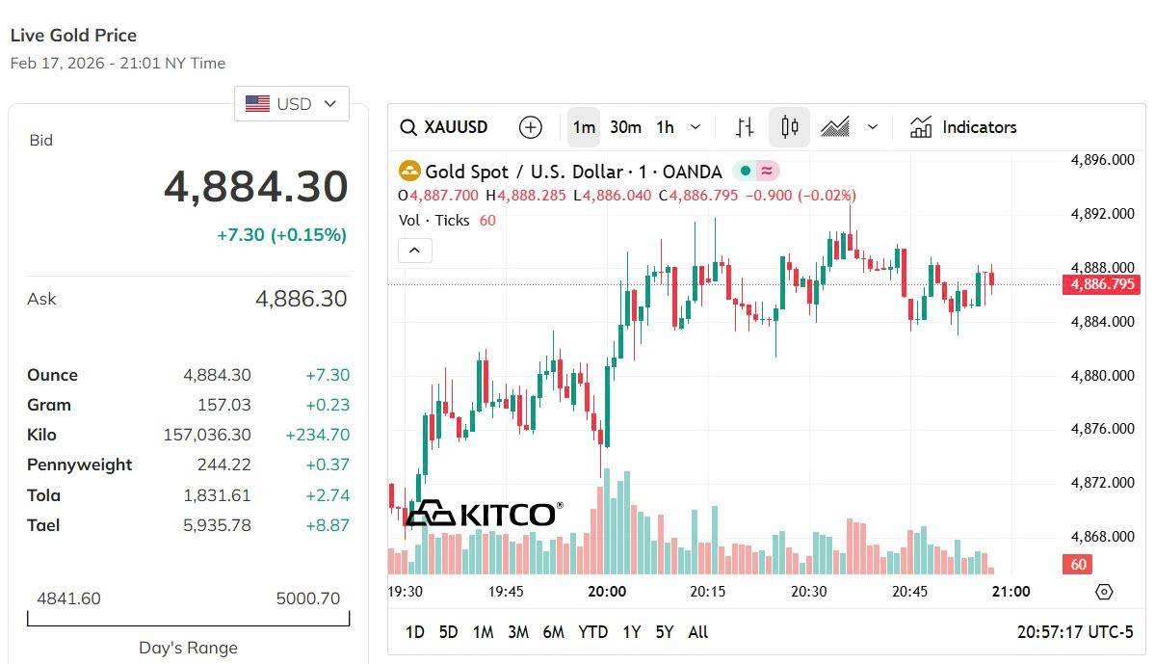Screen dimensions: 1155x664
Task: Click the XAUUSD symbol search icon
Action: [x=408, y=127]
